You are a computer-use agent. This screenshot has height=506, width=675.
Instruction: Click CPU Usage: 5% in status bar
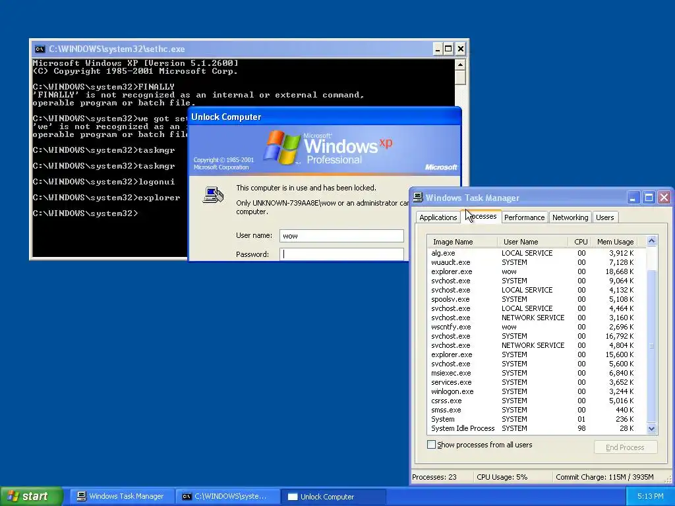502,477
